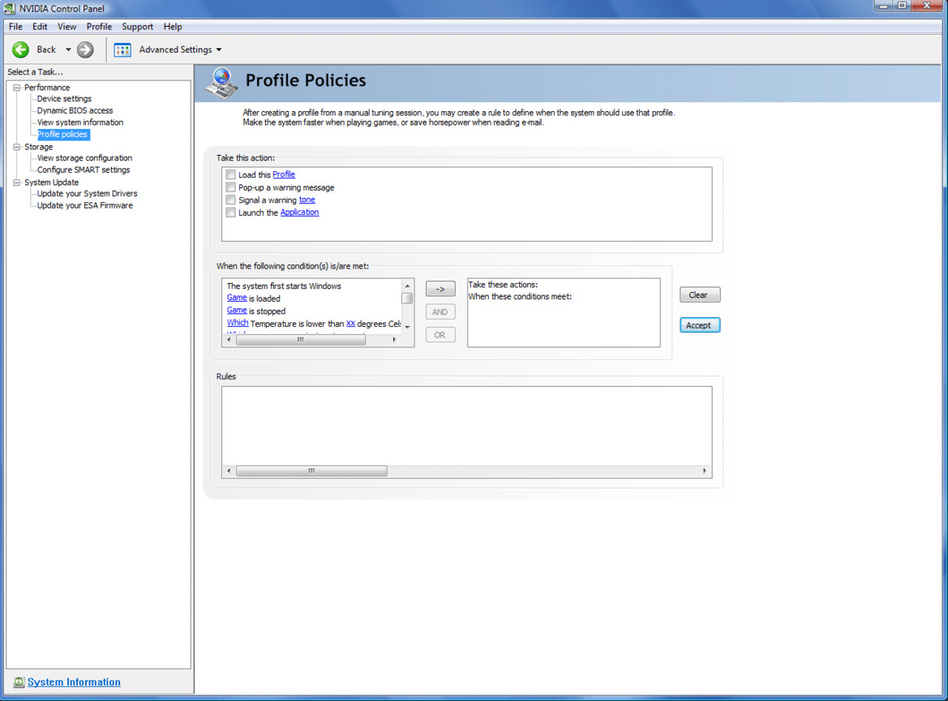Select 'The system first starts Windows' condition
Image resolution: width=948 pixels, height=701 pixels.
284,286
